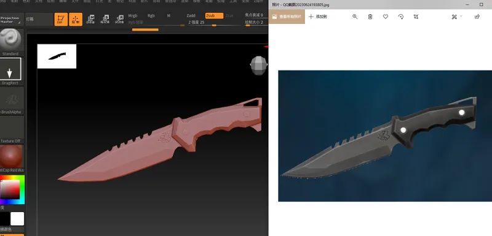Click the knife photo in Photos viewer
Viewport: 492px width, 236px height.
click(385, 136)
